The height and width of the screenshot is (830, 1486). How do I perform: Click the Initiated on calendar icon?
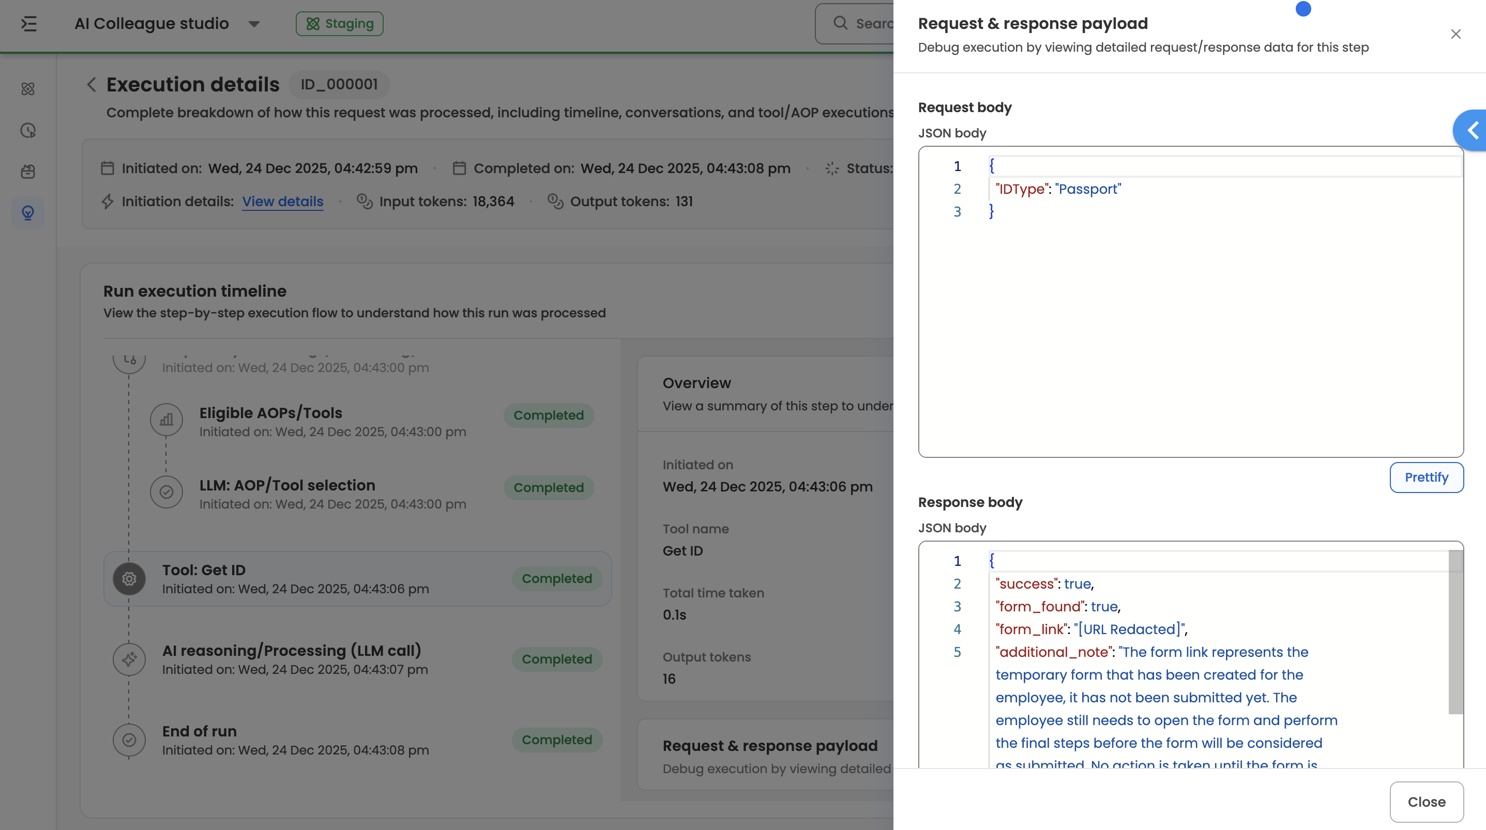[x=108, y=168]
